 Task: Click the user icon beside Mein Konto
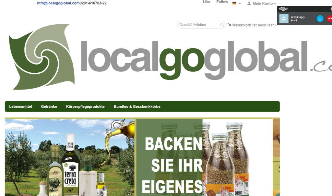click(249, 3)
